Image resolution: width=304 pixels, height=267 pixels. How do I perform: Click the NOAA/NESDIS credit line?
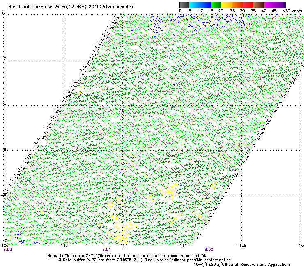coord(242,265)
